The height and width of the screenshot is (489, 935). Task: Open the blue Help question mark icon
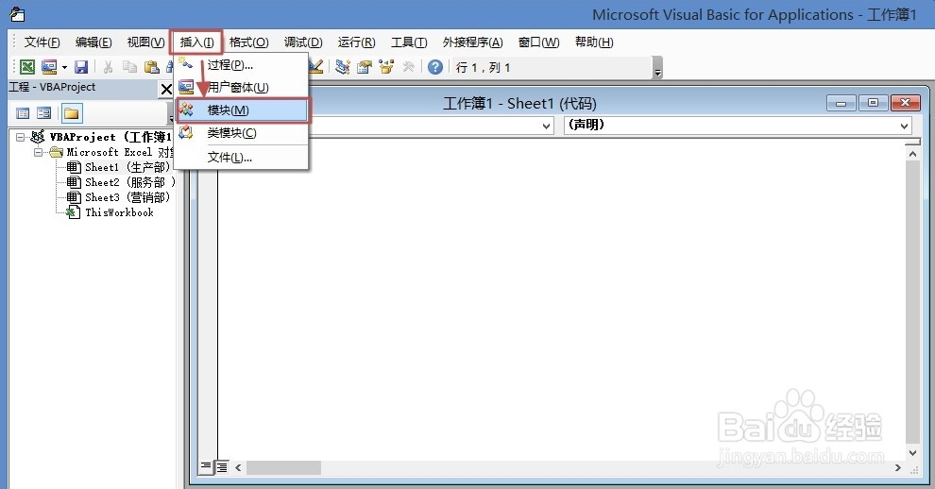pos(435,67)
